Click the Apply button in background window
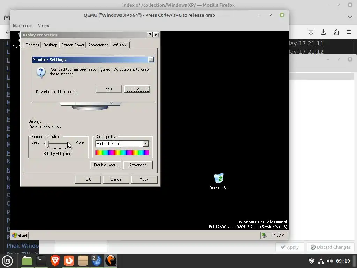 click(290, 247)
